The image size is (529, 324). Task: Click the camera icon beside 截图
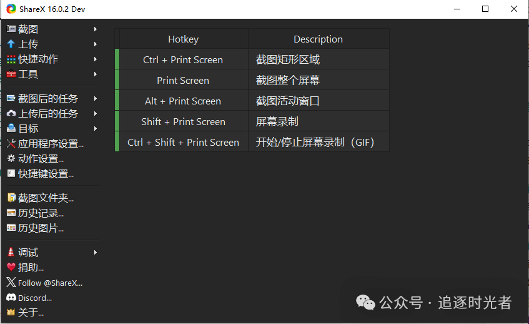click(x=11, y=29)
